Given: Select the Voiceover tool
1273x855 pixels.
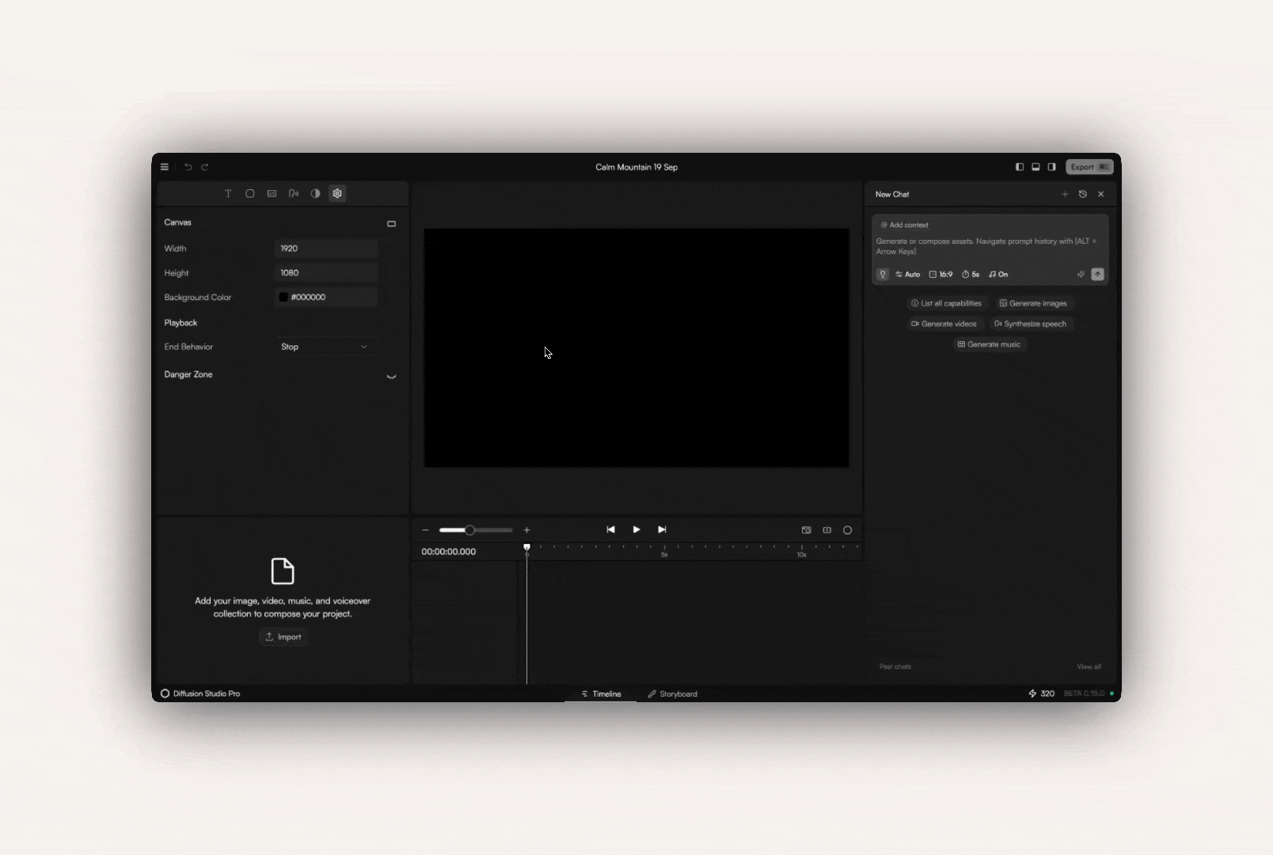Looking at the screenshot, I should [x=293, y=193].
